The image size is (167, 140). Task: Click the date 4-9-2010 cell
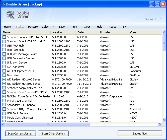click(83, 96)
